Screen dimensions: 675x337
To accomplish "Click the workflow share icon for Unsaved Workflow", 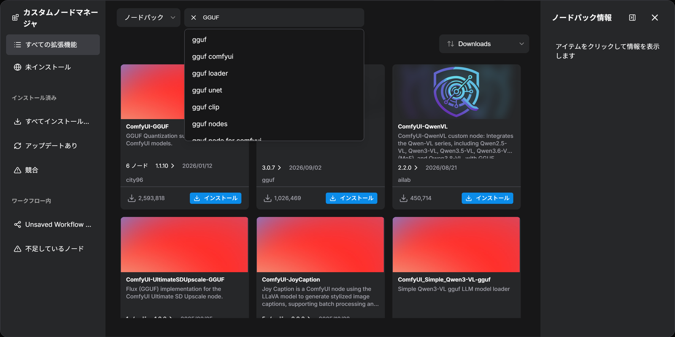I will pyautogui.click(x=17, y=225).
